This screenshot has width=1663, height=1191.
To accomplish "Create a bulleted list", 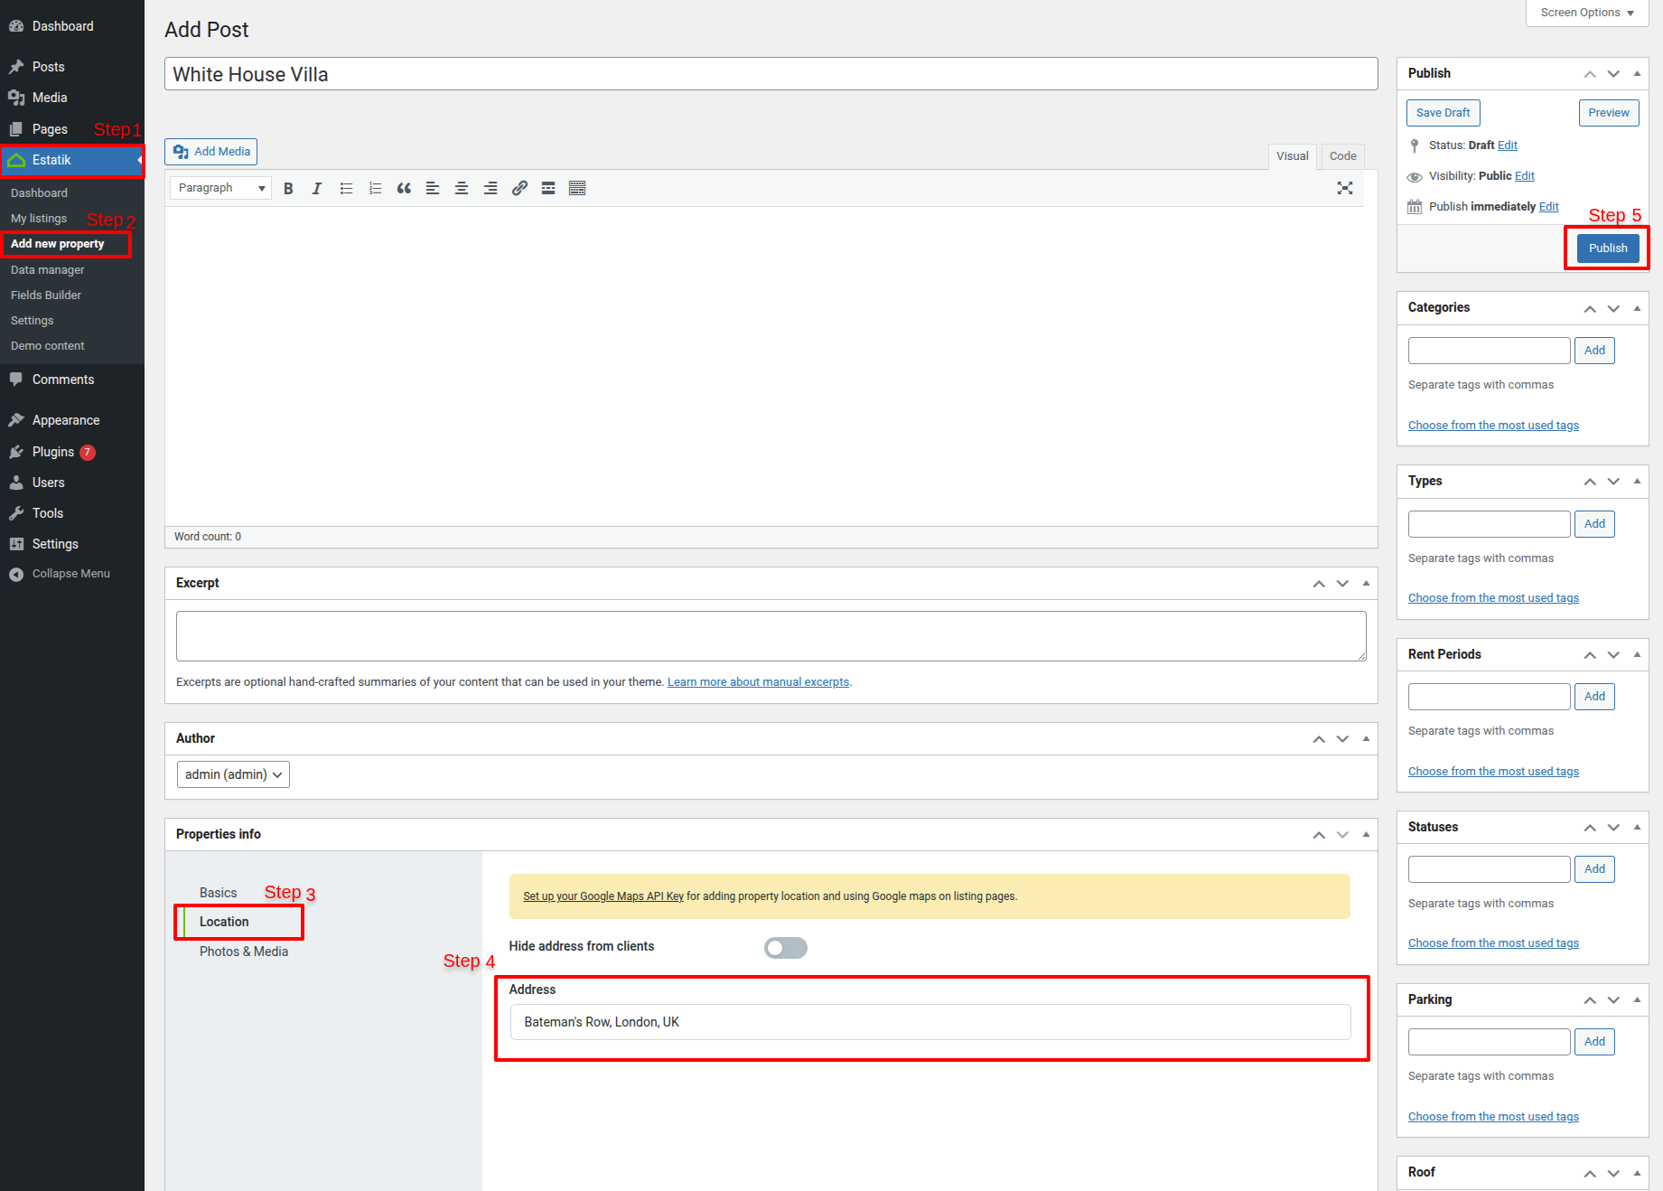I will pos(346,188).
